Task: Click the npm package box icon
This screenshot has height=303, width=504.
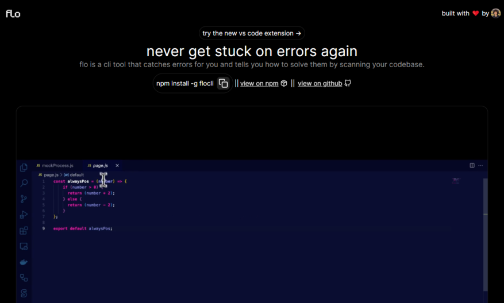Action: coord(284,83)
